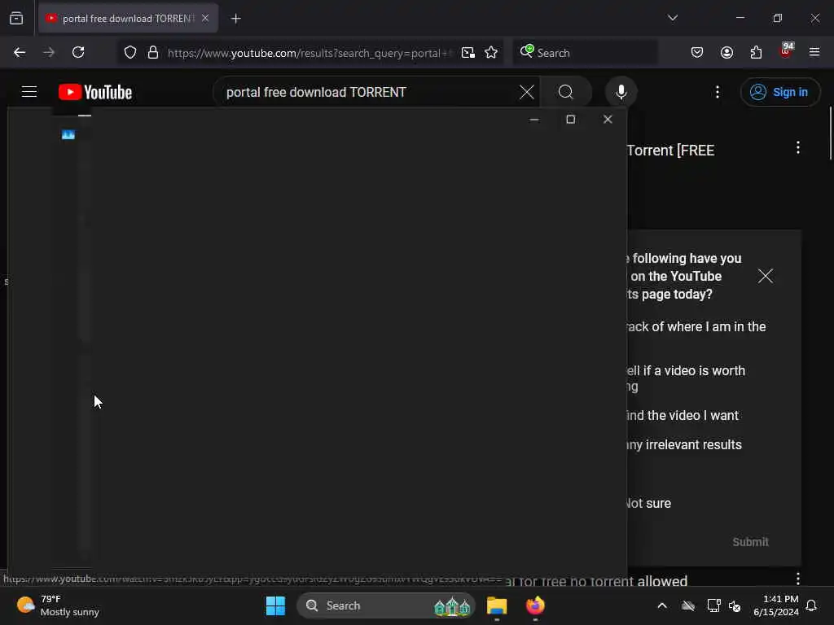Submit the YouTube survey
This screenshot has width=834, height=625.
pyautogui.click(x=750, y=541)
